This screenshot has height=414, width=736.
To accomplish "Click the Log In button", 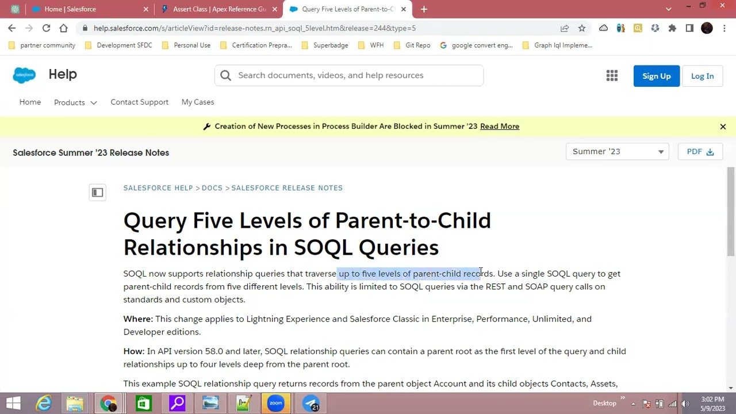I will (x=702, y=76).
